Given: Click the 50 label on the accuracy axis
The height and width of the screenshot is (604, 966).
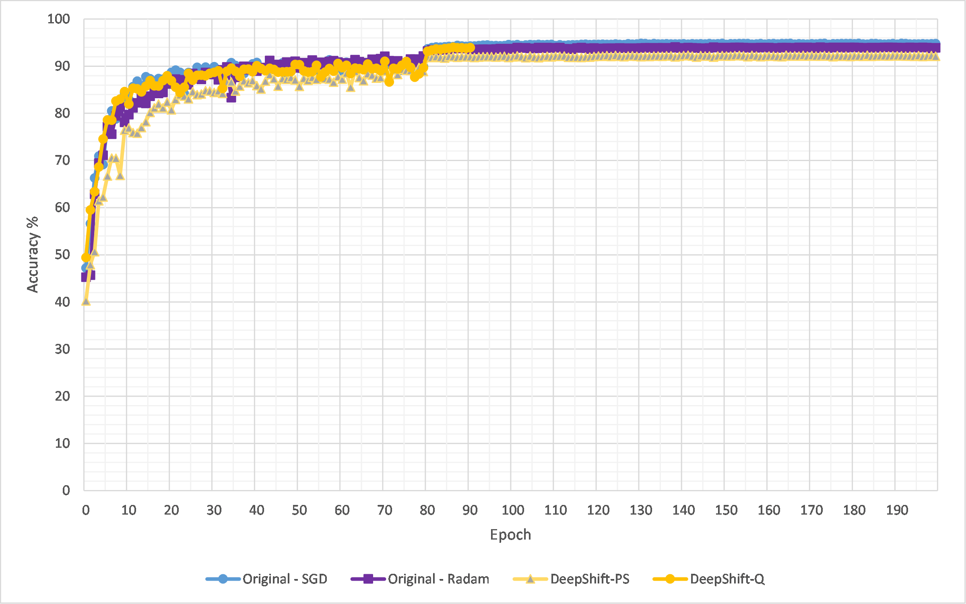Looking at the screenshot, I should click(62, 254).
